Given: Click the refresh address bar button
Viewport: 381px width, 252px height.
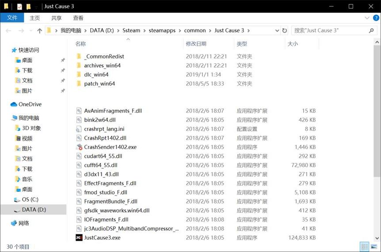Looking at the screenshot, I should [284, 31].
